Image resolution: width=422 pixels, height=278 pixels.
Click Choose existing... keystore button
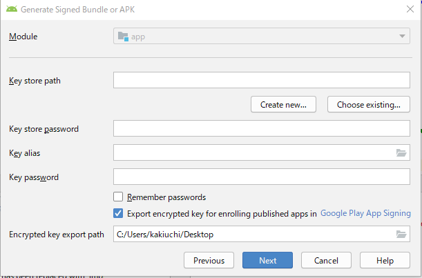368,104
